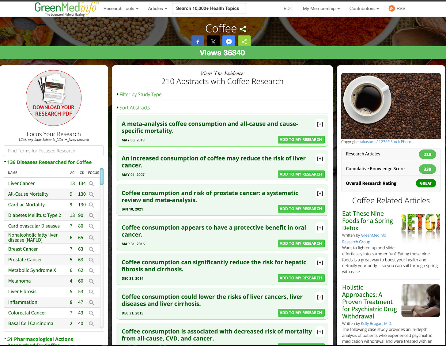Screen dimensions: 446x346
Task: Open Contributors menu
Action: 364,9
